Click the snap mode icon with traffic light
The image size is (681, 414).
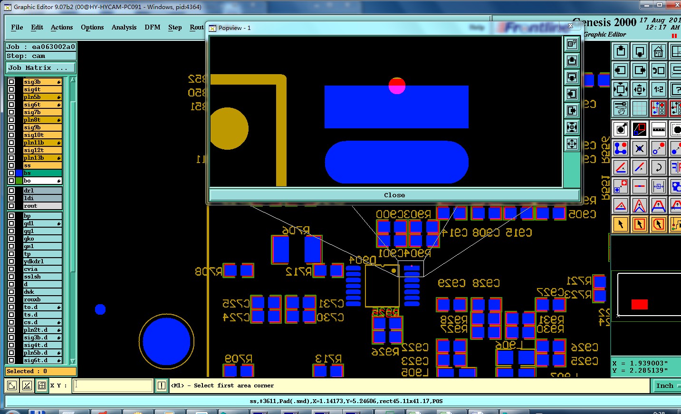coord(659,108)
